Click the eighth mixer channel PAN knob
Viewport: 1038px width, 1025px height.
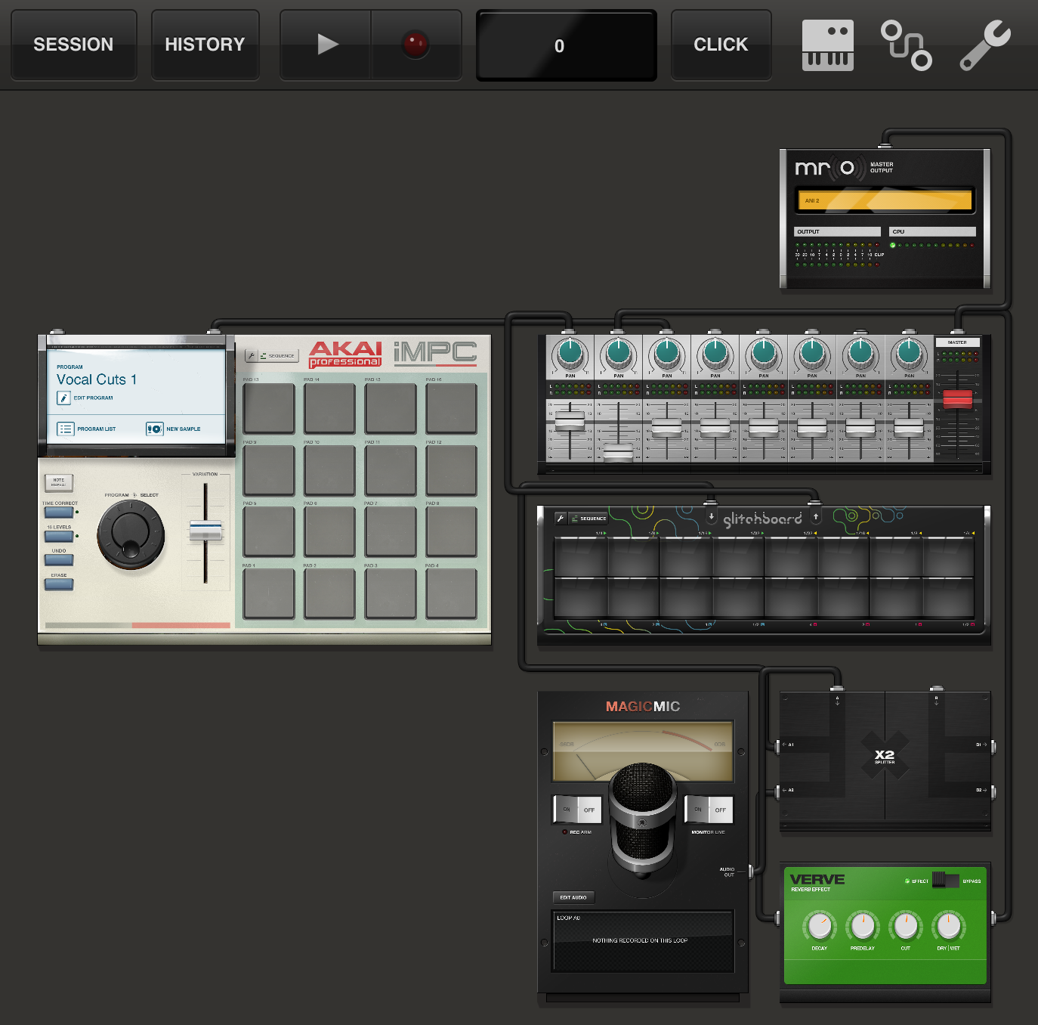909,352
